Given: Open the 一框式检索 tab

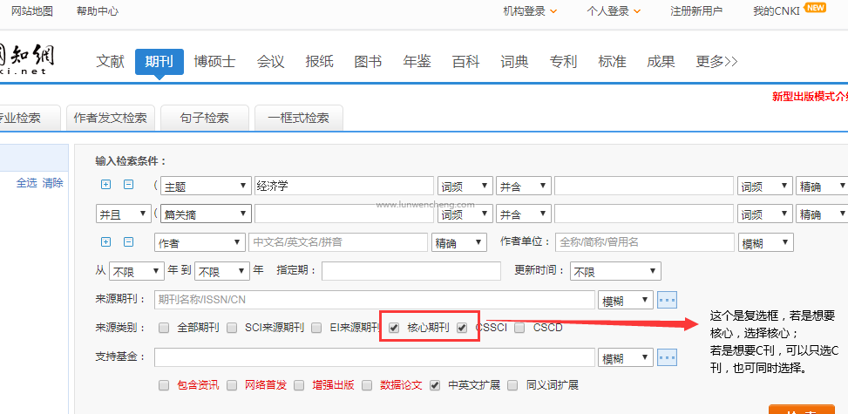Looking at the screenshot, I should click(x=299, y=118).
